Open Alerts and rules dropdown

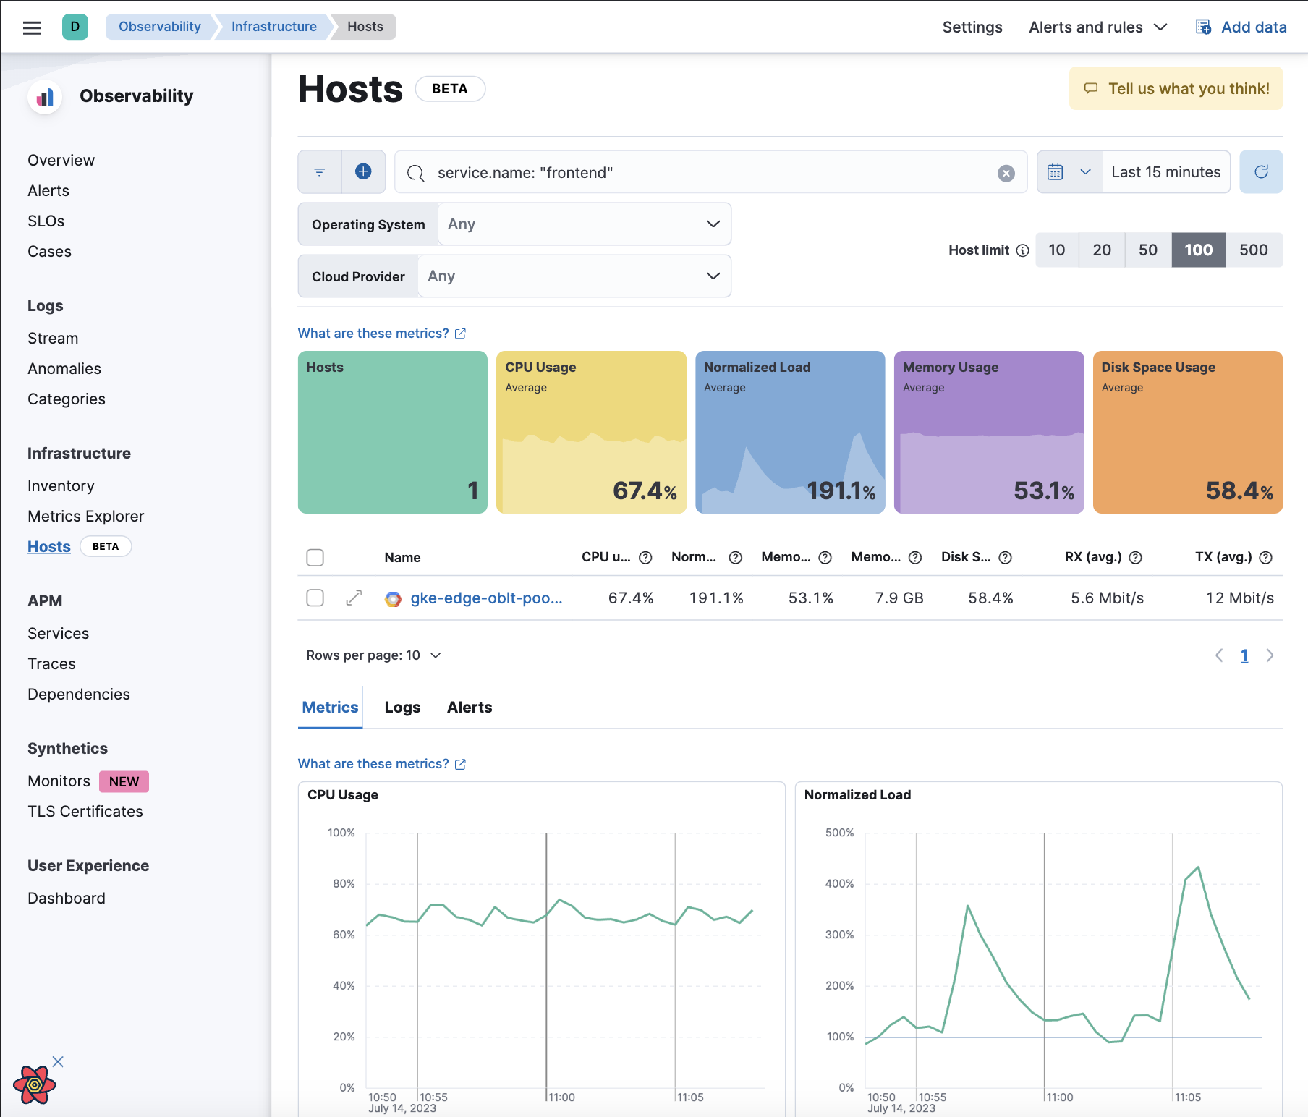click(1097, 27)
